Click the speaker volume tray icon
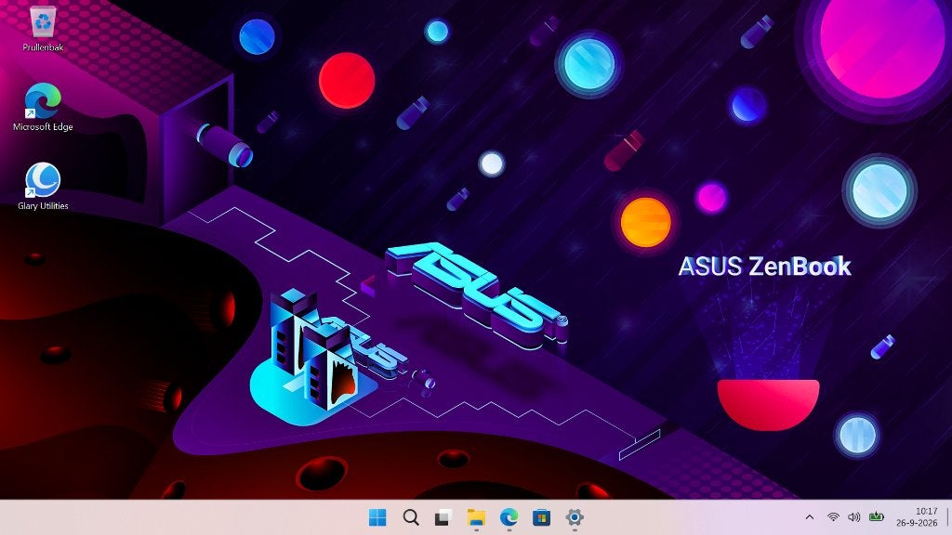 [x=853, y=517]
